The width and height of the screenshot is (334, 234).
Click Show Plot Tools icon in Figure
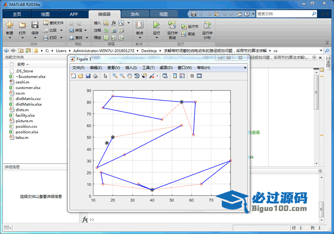click(x=199, y=76)
